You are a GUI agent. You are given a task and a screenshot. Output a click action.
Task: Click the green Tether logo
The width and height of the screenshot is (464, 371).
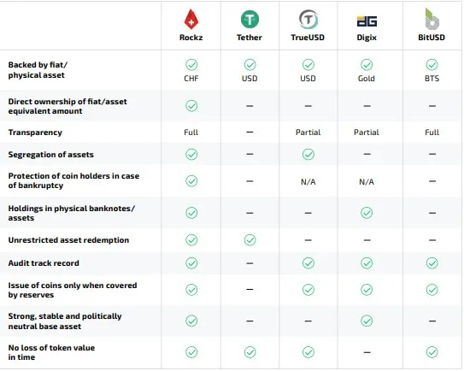[x=250, y=20]
